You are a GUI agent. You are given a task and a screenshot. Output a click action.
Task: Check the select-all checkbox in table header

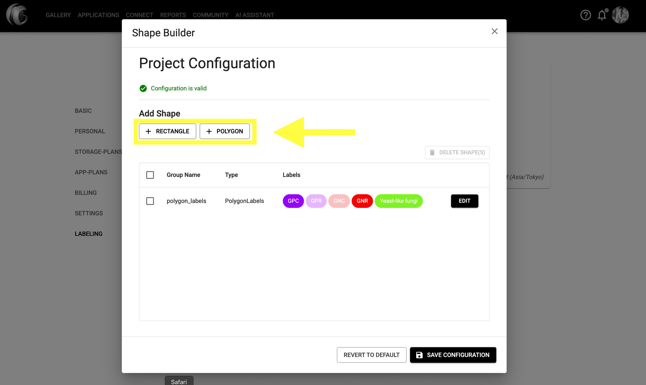click(x=150, y=175)
